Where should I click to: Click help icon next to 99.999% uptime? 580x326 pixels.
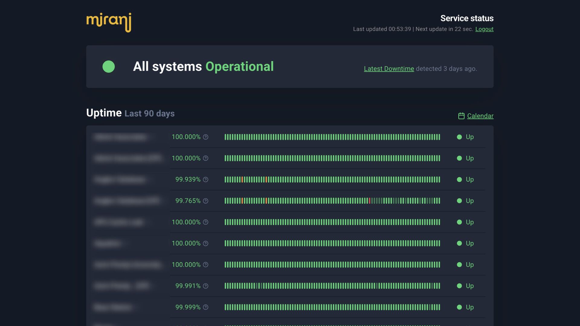click(x=206, y=307)
